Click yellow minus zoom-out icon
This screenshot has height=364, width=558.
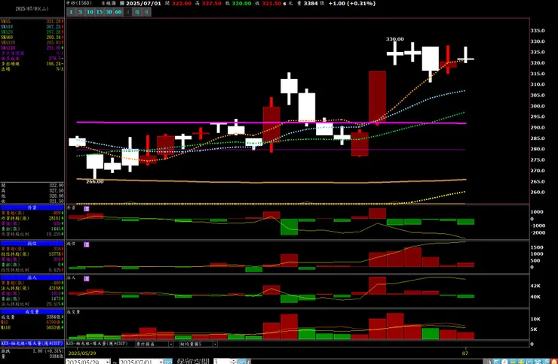(x=513, y=362)
